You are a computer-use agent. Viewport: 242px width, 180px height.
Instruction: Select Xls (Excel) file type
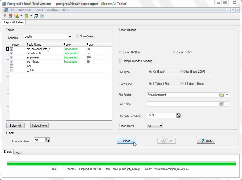click(150, 72)
